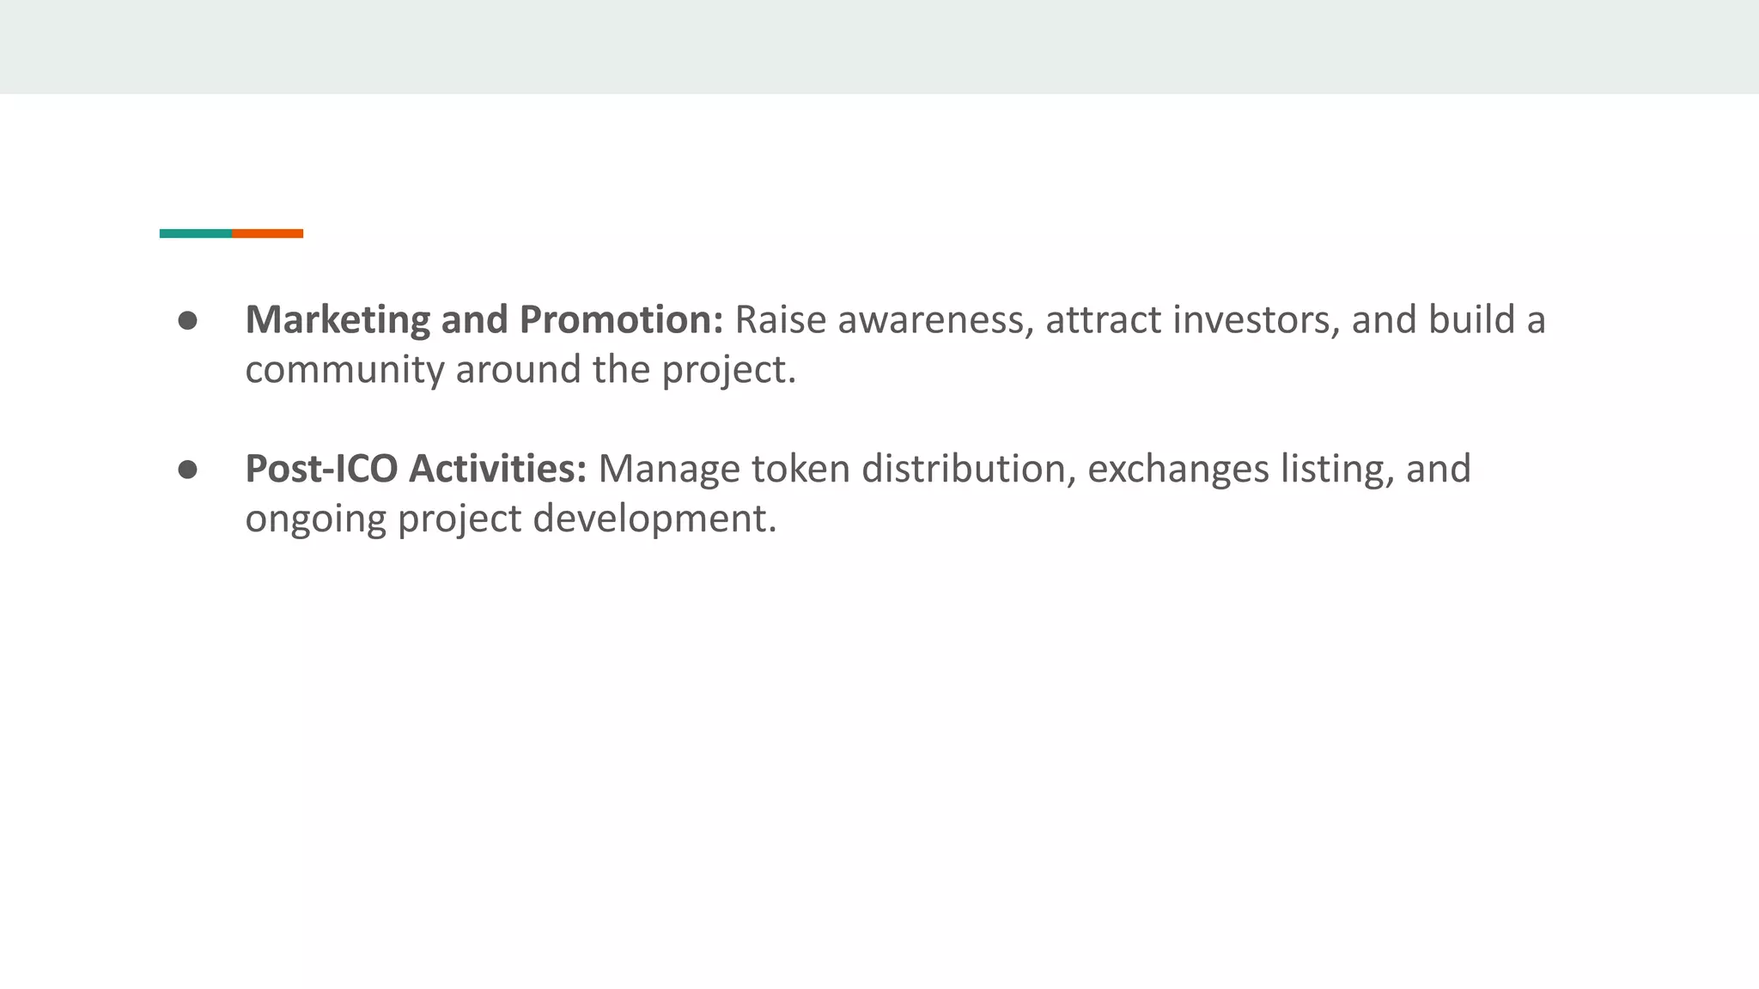The image size is (1759, 989).
Task: Click the bold "Marketing and Promotion:" heading
Action: [x=484, y=319]
